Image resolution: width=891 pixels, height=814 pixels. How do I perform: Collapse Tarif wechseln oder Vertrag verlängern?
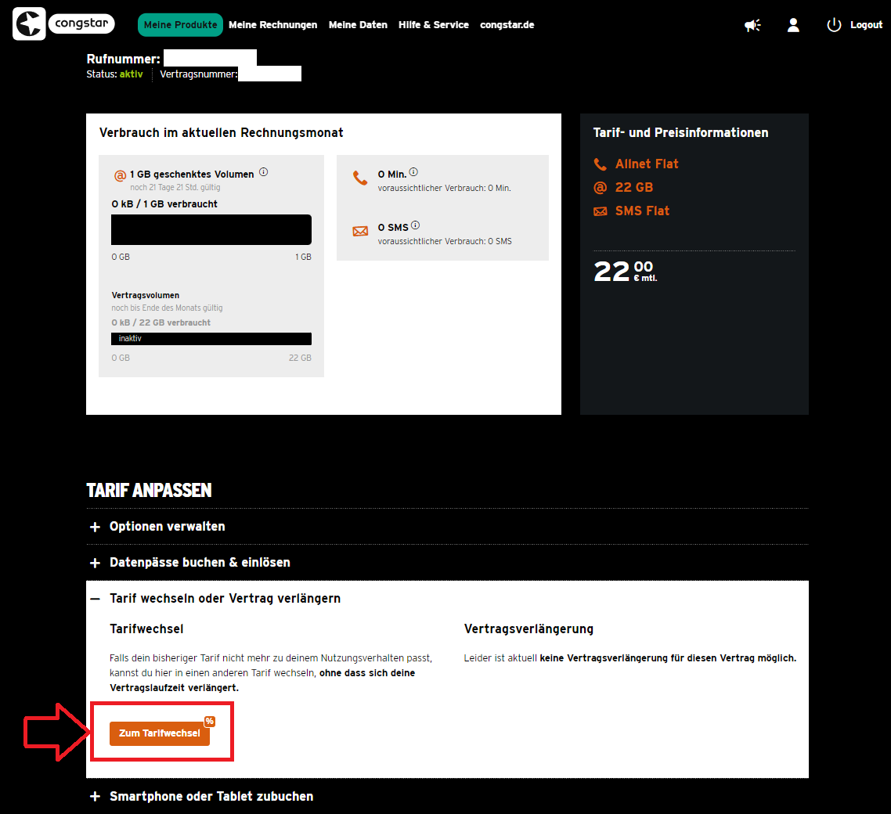(x=224, y=599)
